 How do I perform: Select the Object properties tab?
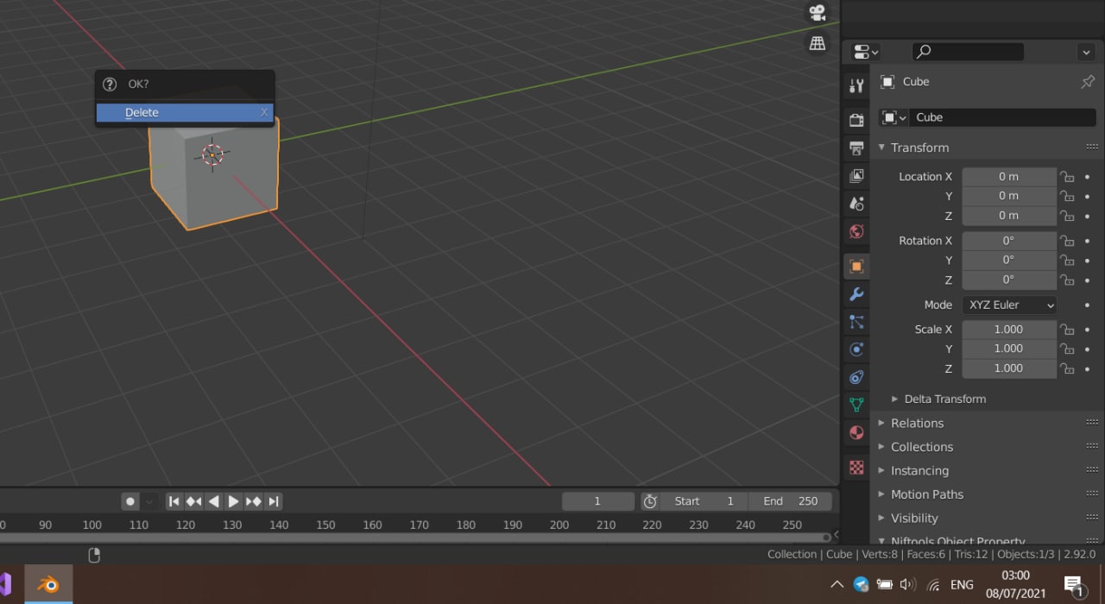click(856, 267)
